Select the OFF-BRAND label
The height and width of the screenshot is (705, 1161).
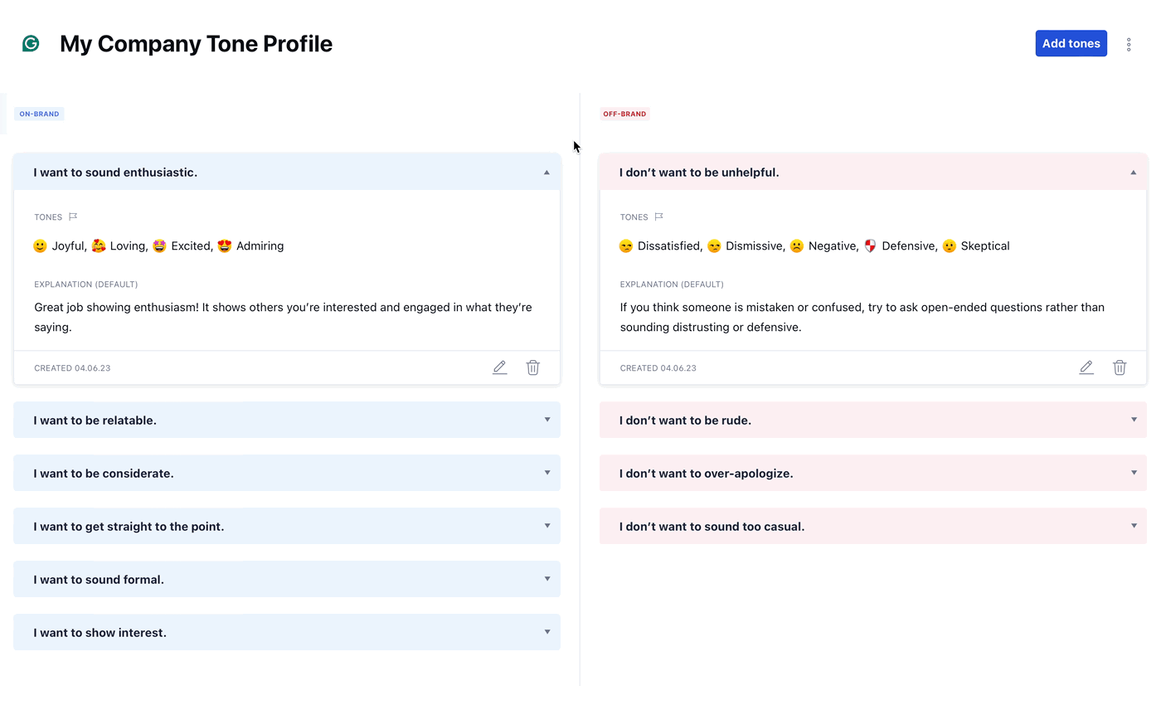tap(624, 114)
